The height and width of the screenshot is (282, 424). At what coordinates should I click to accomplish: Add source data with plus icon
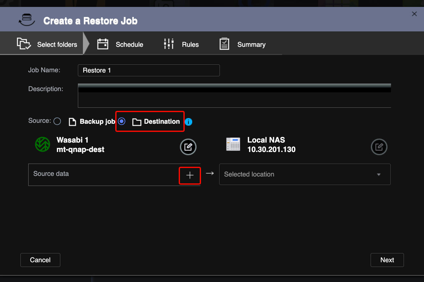pos(190,175)
